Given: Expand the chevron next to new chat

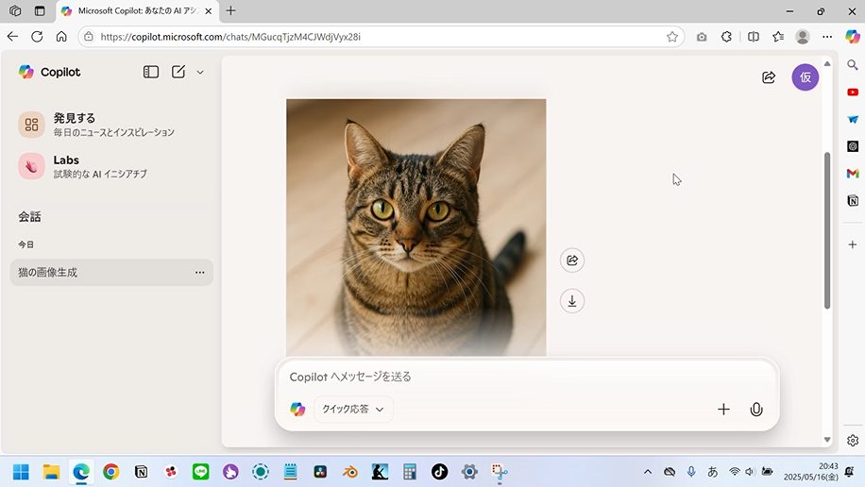Looking at the screenshot, I should coord(200,72).
